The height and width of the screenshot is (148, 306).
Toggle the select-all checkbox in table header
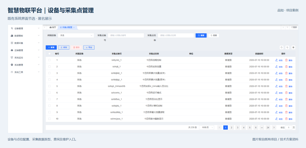pos(49,54)
